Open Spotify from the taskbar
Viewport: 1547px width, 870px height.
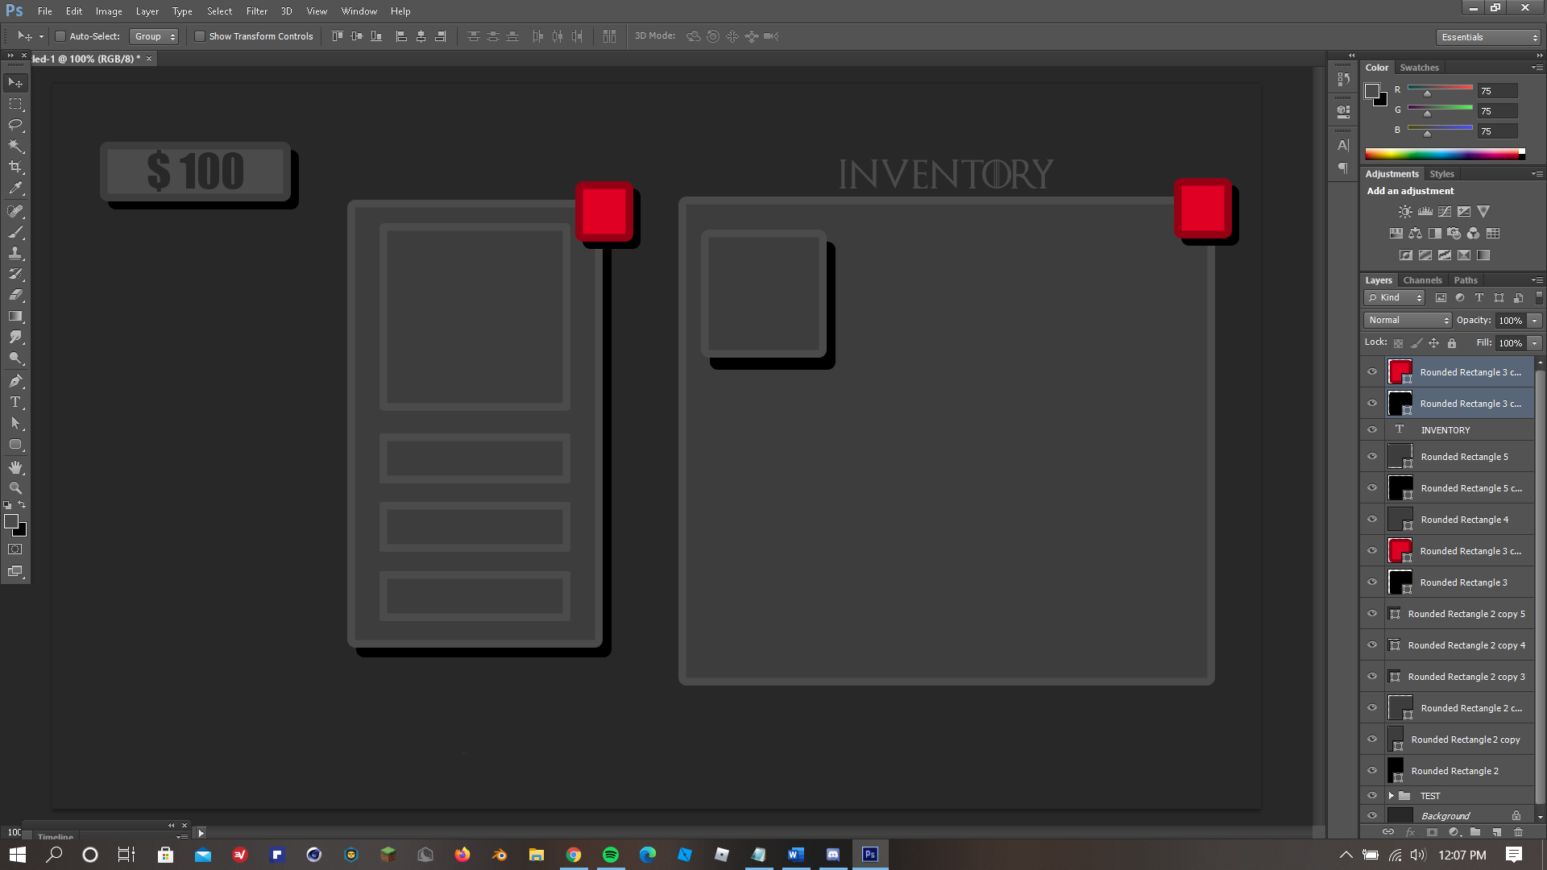coord(611,855)
